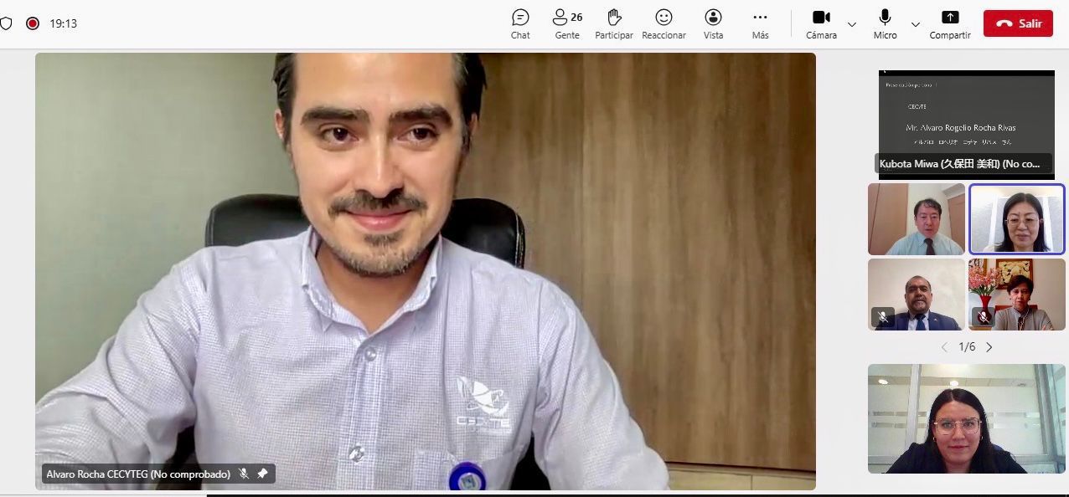Go to next participant page
1069x497 pixels.
pyautogui.click(x=989, y=347)
